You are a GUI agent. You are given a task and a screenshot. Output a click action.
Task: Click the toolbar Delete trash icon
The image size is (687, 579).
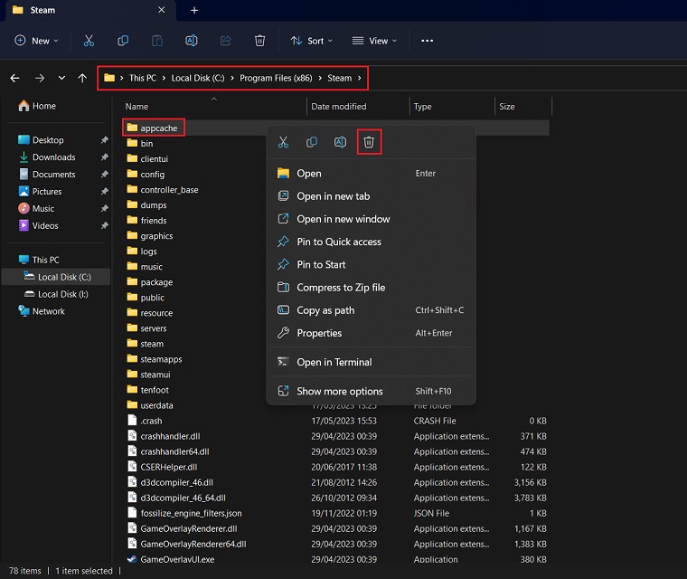[260, 41]
